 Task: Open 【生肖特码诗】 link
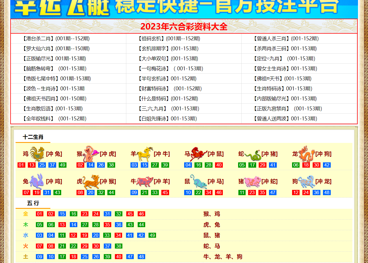pos(282,89)
